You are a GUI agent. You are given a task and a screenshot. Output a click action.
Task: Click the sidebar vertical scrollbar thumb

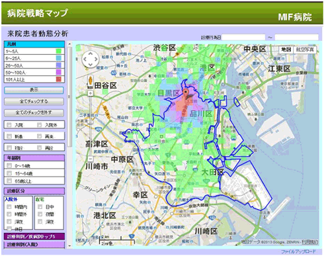coord(69,97)
